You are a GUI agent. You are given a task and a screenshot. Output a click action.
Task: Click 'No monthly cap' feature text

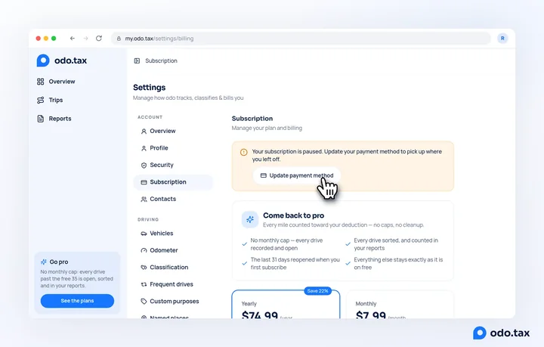[x=286, y=244]
